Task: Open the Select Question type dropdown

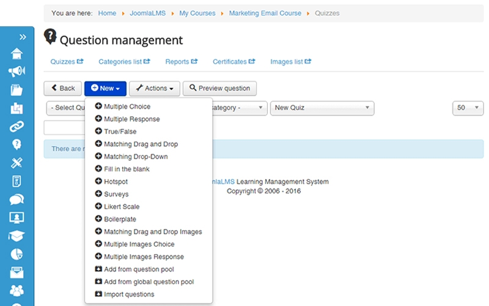Action: pos(65,108)
